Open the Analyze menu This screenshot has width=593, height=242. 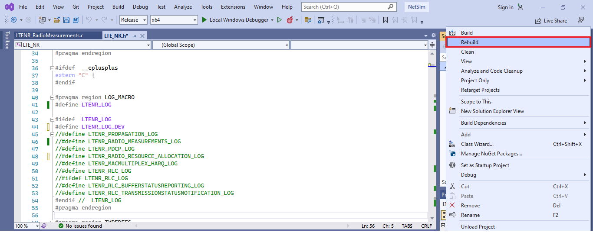coord(183,7)
